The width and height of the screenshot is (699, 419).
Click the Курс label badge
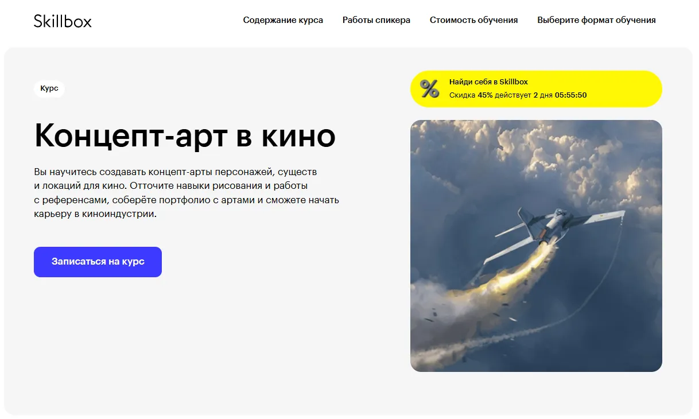click(49, 89)
